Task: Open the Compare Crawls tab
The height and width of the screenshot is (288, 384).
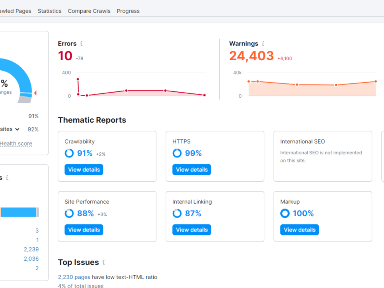Action: pyautogui.click(x=89, y=11)
